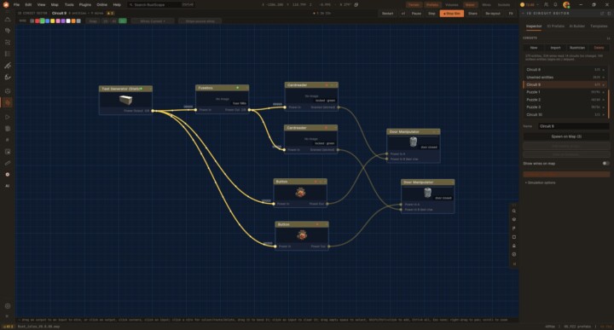Screen dimensions: 614x330
Task: Click the Fusebox node header
Action: tap(222, 88)
